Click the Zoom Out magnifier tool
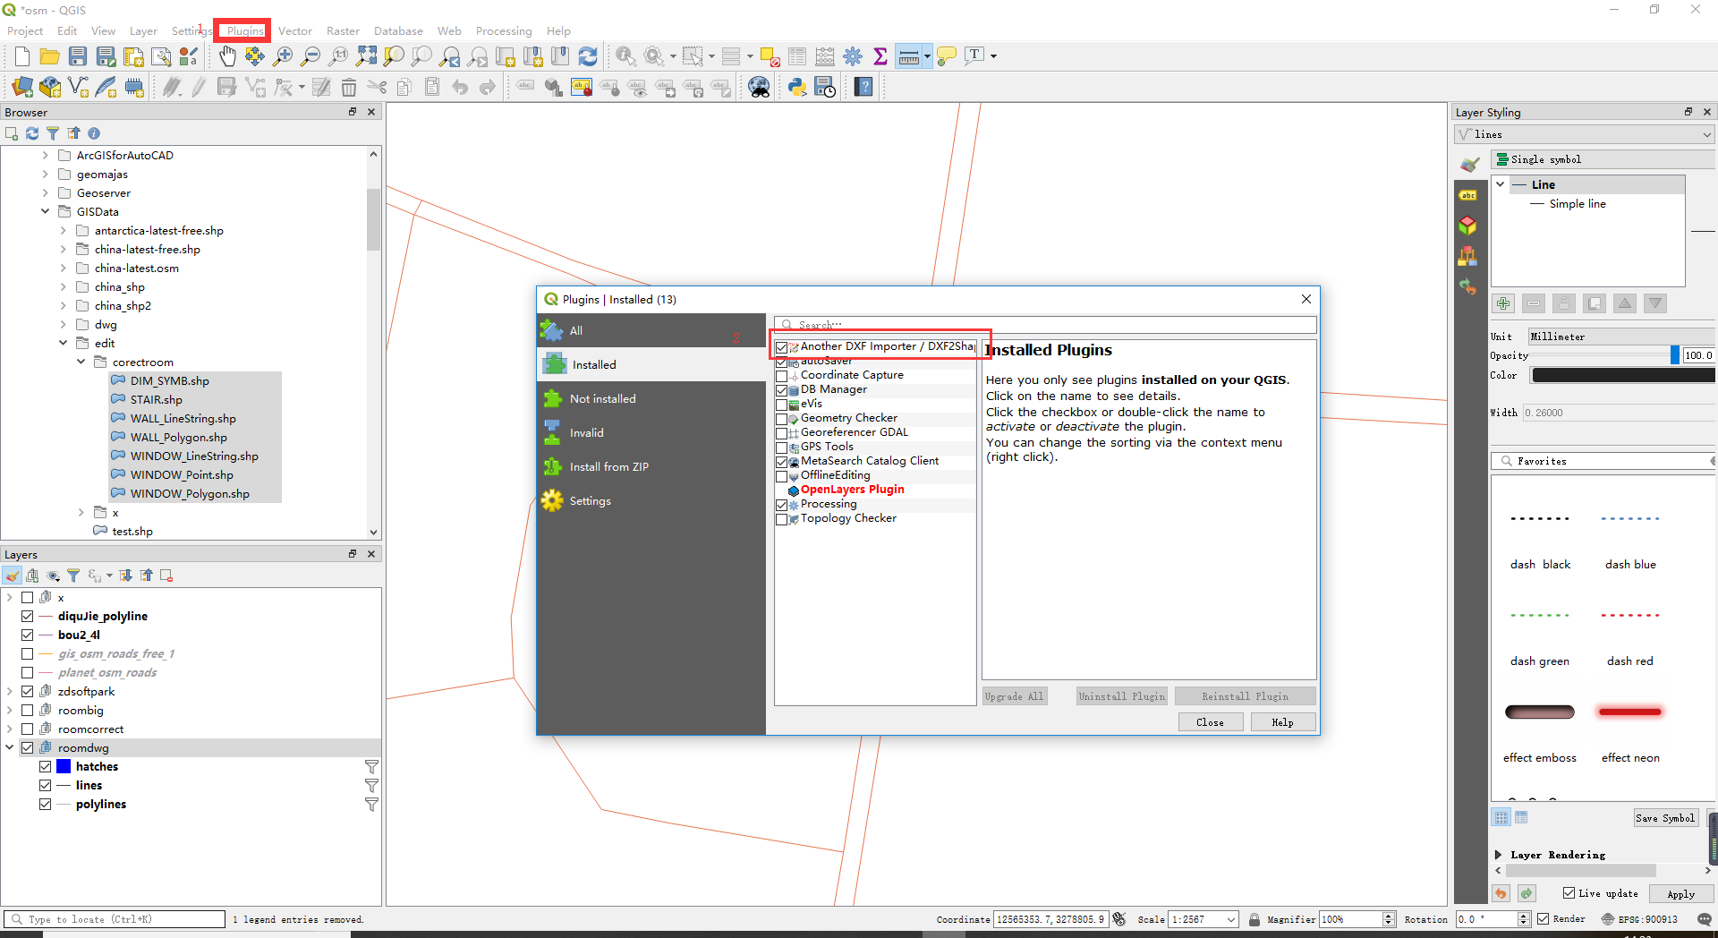This screenshot has height=938, width=1718. pyautogui.click(x=310, y=57)
